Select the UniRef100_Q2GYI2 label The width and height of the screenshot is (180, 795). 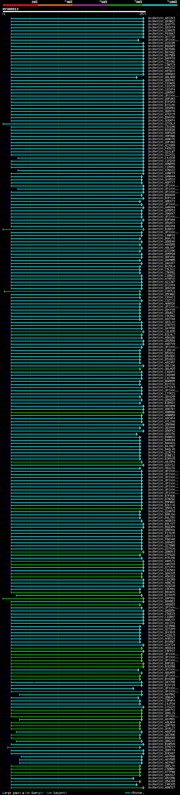click(x=161, y=465)
